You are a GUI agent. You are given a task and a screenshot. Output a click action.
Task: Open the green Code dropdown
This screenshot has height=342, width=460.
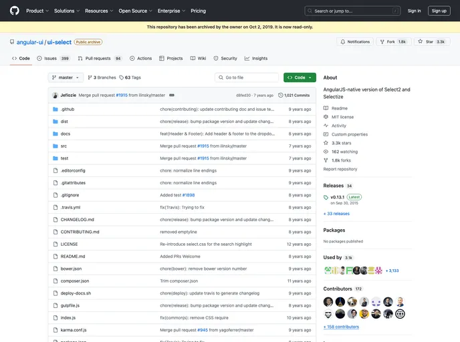pyautogui.click(x=300, y=77)
